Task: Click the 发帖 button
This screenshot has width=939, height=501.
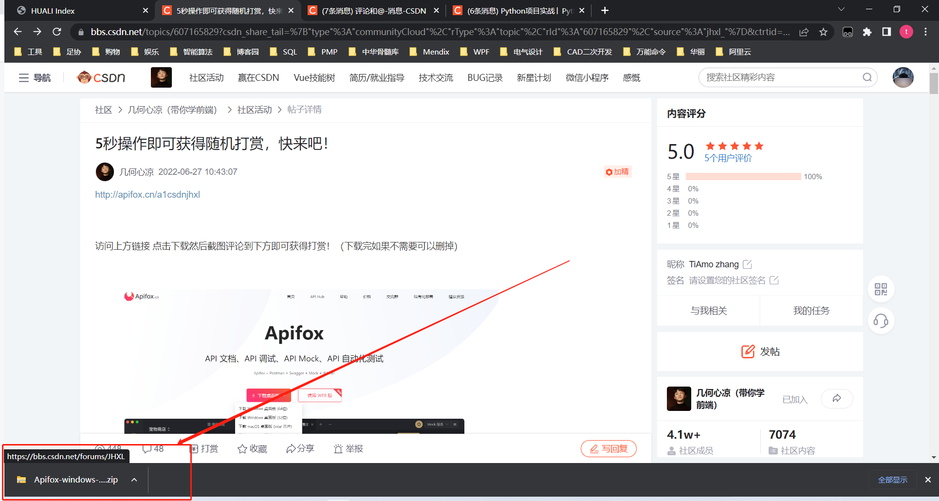Action: pos(760,352)
